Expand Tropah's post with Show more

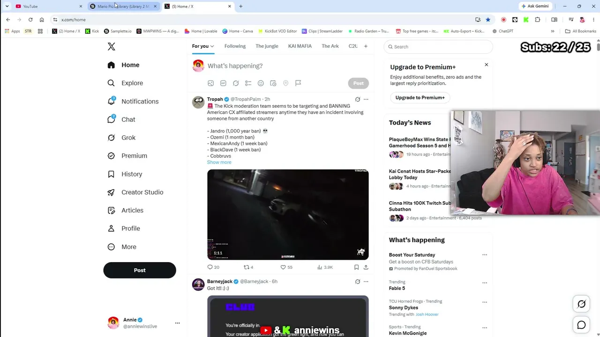pos(219,162)
